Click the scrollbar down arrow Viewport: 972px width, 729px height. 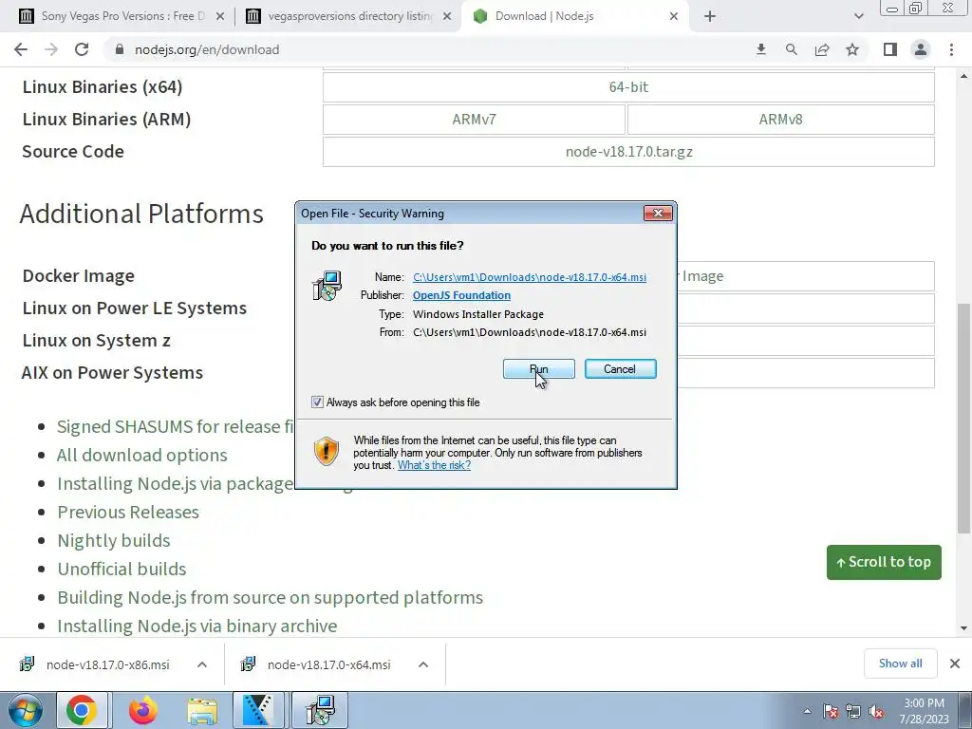click(964, 628)
